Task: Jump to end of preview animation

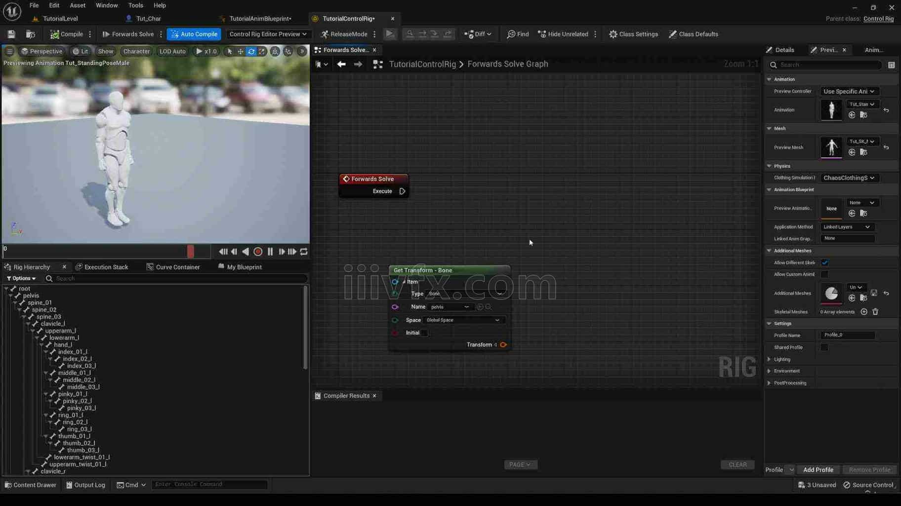Action: [x=292, y=252]
